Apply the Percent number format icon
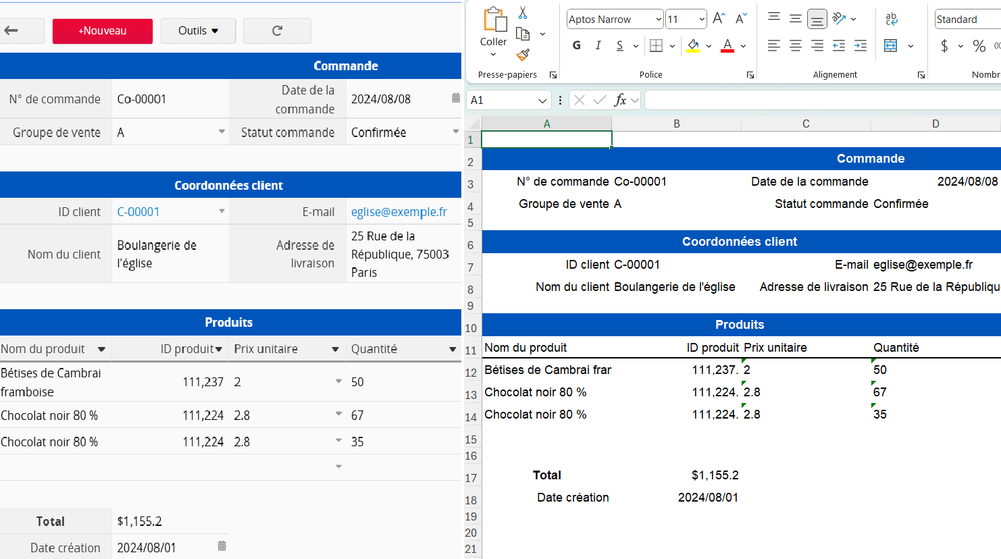The height and width of the screenshot is (559, 1001). pyautogui.click(x=978, y=46)
